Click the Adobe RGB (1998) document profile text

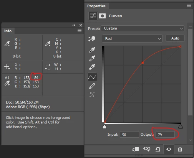28,107
